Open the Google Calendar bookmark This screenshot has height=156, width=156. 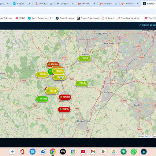click(6, 18)
